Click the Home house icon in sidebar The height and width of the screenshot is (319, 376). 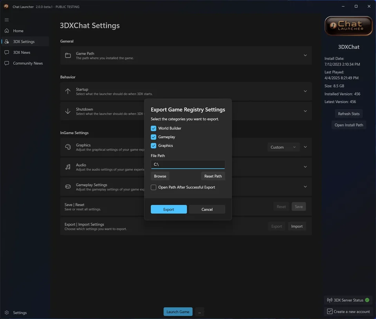coord(7,31)
